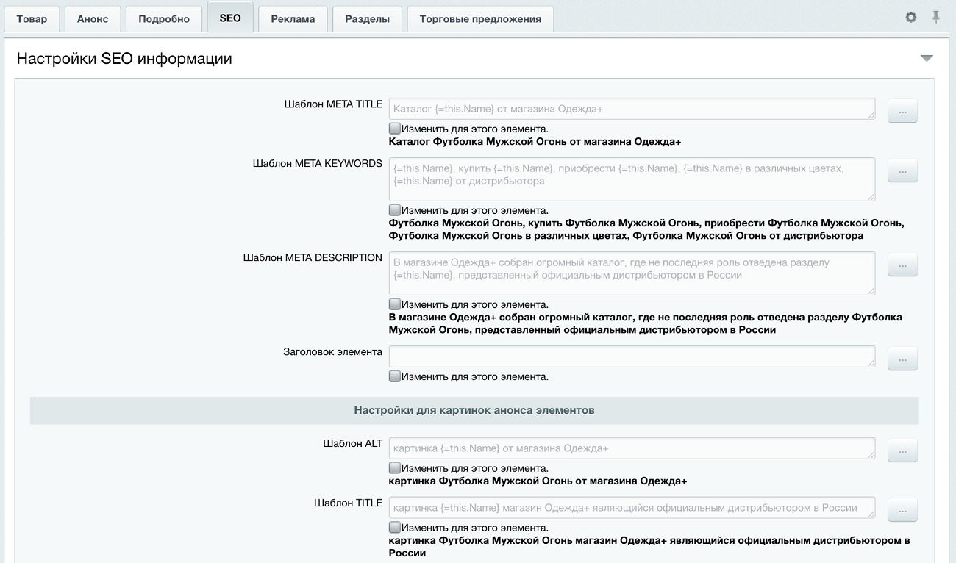Open the Разделы tab

367,18
